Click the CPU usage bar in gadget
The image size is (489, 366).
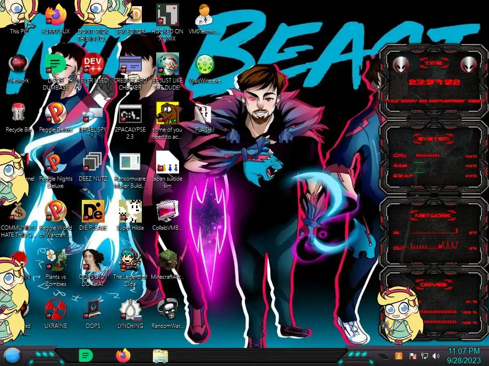click(x=427, y=156)
